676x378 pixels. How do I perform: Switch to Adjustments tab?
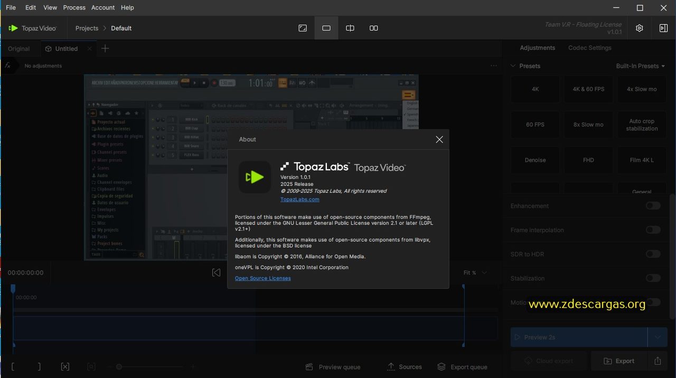click(x=537, y=47)
